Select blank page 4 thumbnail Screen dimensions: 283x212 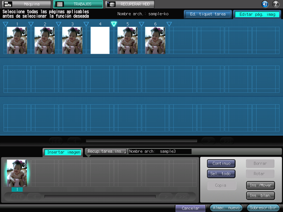click(100, 41)
